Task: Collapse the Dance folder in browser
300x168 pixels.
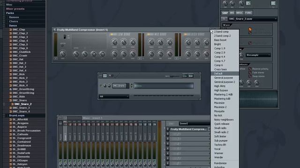Action: (13, 26)
